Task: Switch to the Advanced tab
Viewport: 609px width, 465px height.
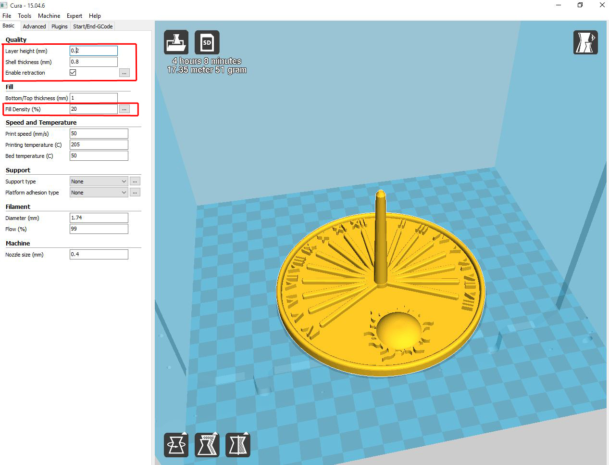Action: point(34,26)
